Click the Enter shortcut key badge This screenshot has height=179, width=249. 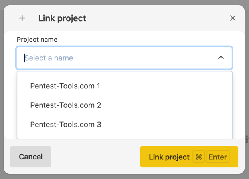pos(218,157)
